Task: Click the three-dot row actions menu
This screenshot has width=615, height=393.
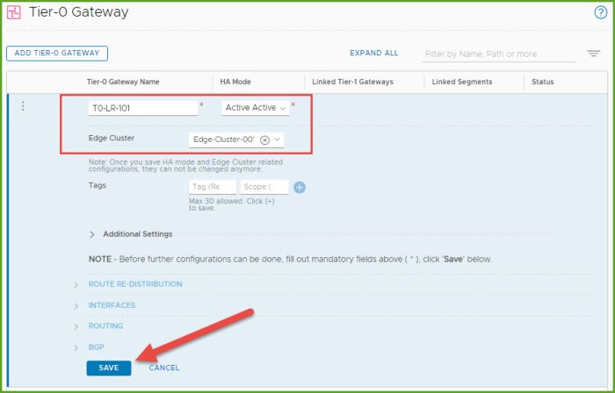Action: (x=23, y=107)
